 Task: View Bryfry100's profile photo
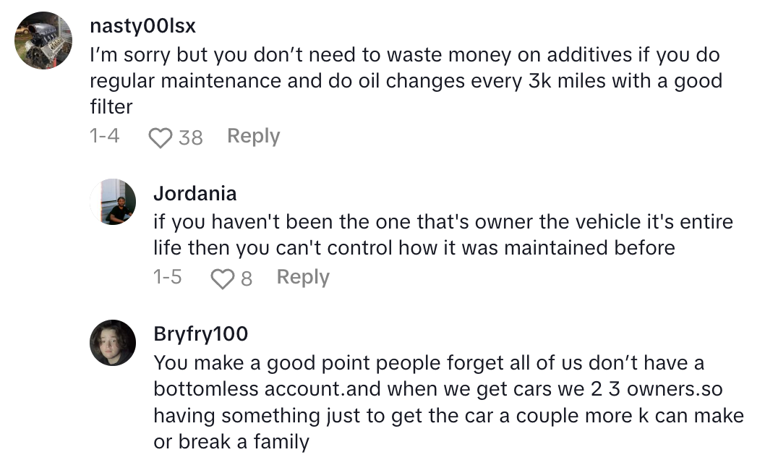coord(113,343)
